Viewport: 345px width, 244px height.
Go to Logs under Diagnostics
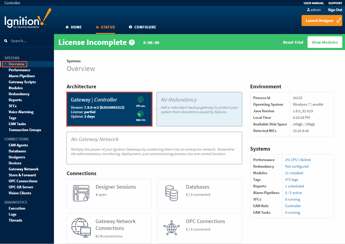(x=13, y=214)
